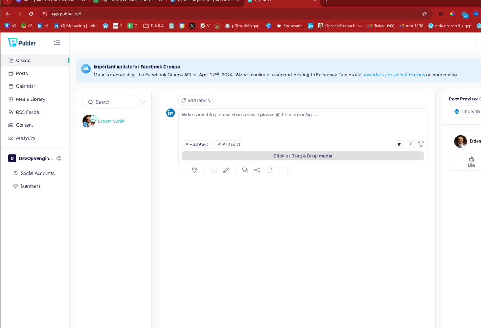The height and width of the screenshot is (328, 481).
Task: Open reminders / push notifications link
Action: (394, 75)
